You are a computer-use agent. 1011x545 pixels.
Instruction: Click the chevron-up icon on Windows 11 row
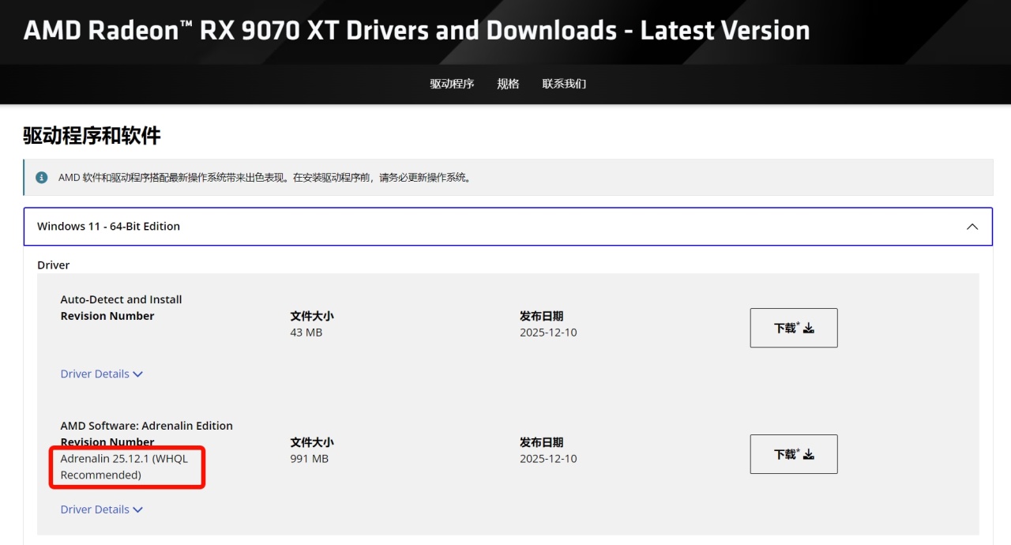pyautogui.click(x=972, y=227)
